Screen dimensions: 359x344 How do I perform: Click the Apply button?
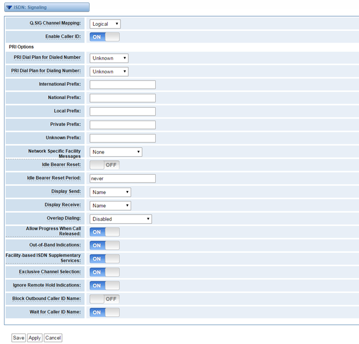click(x=35, y=338)
